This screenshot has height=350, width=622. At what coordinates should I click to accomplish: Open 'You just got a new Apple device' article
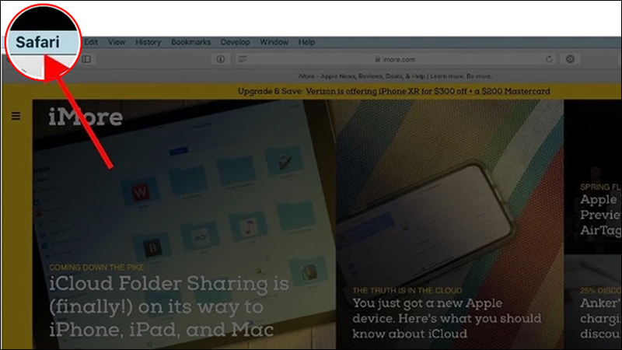(446, 318)
